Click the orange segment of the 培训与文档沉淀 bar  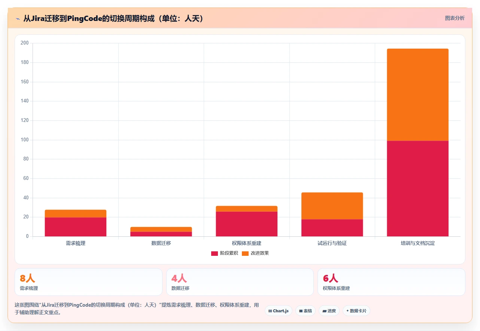click(418, 95)
